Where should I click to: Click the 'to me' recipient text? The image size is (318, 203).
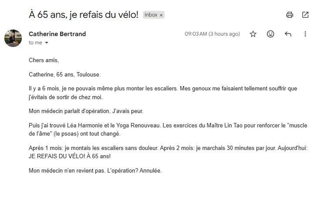[x=35, y=43]
